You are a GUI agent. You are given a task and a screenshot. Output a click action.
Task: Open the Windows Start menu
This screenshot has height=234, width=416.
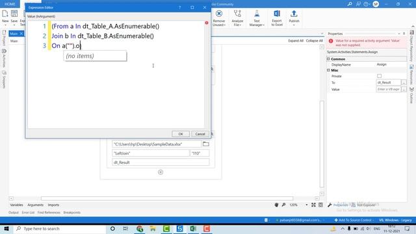click(x=6, y=229)
